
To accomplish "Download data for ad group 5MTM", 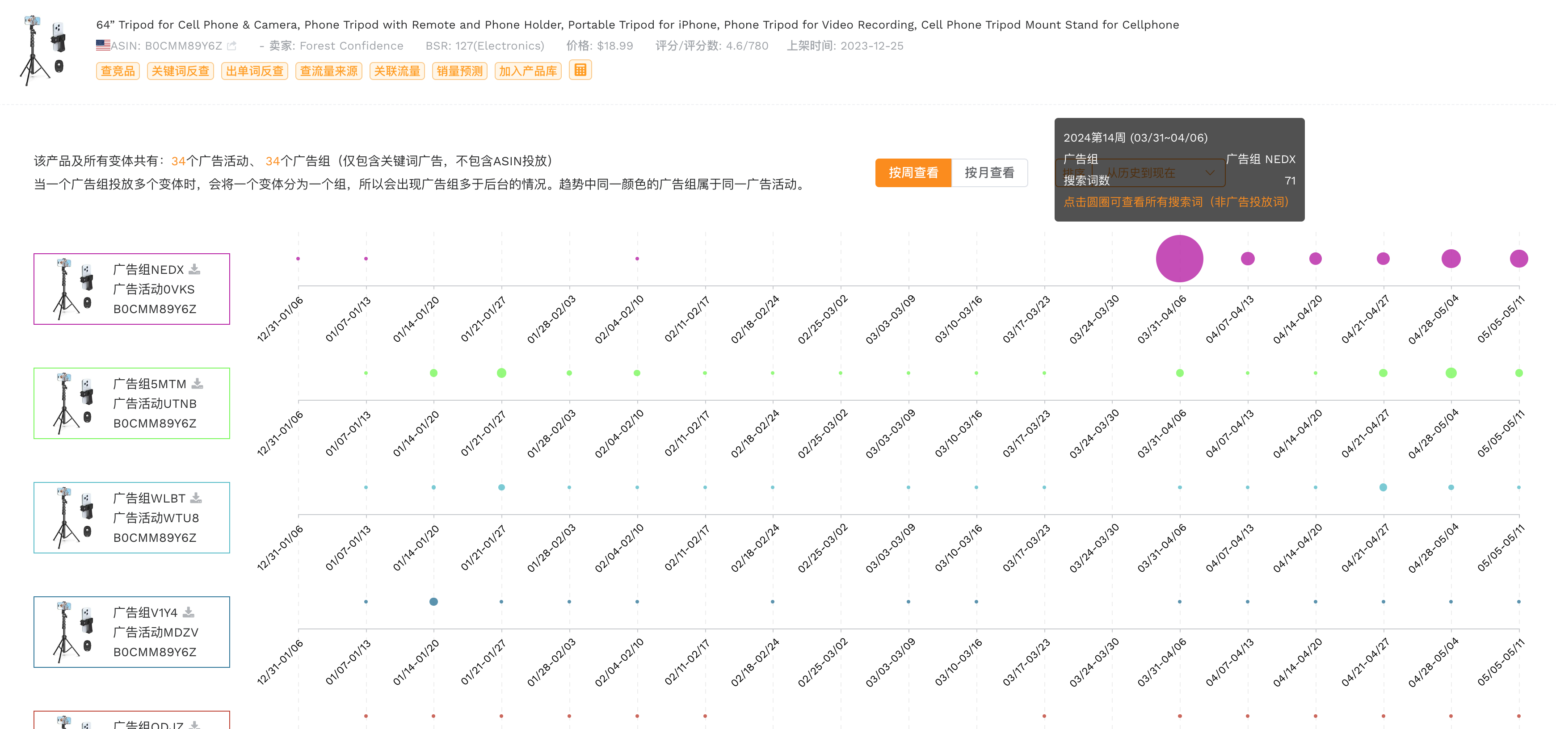I will coord(198,384).
